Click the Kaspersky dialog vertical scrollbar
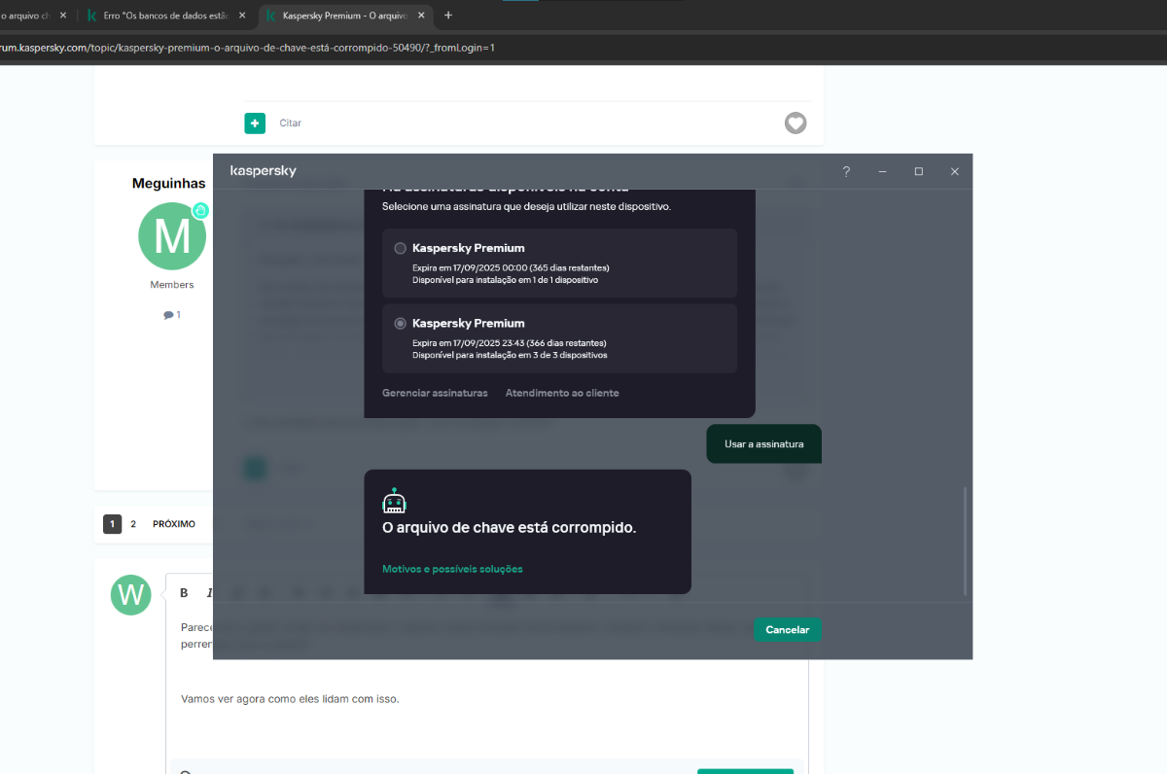Viewport: 1167px width, 774px height. (x=965, y=541)
